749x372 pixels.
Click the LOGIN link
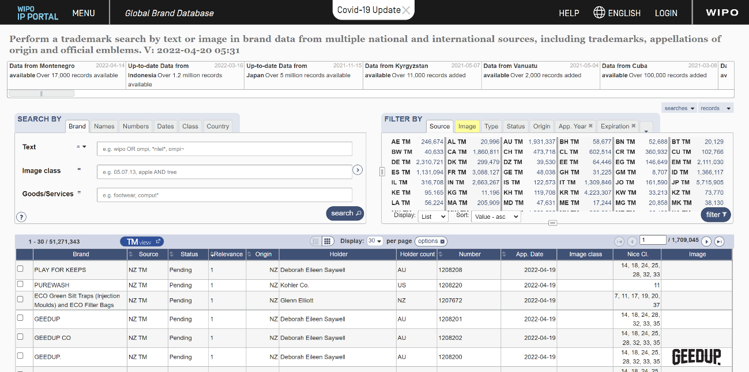coord(666,13)
